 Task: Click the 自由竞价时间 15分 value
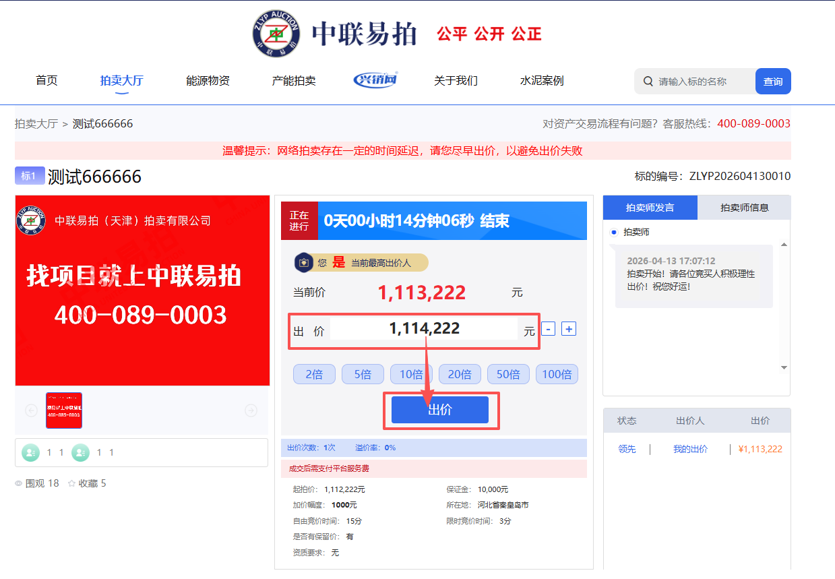point(354,521)
